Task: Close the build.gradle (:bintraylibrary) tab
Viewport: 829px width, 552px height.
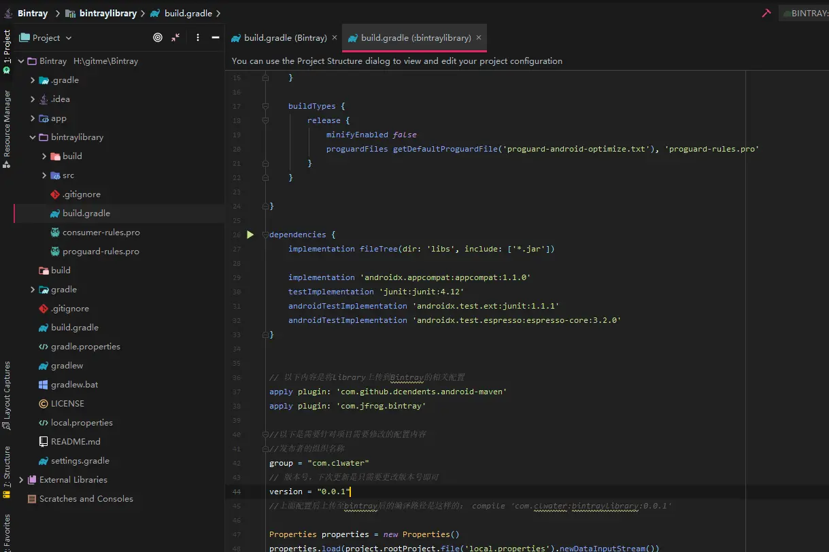Action: [x=478, y=37]
